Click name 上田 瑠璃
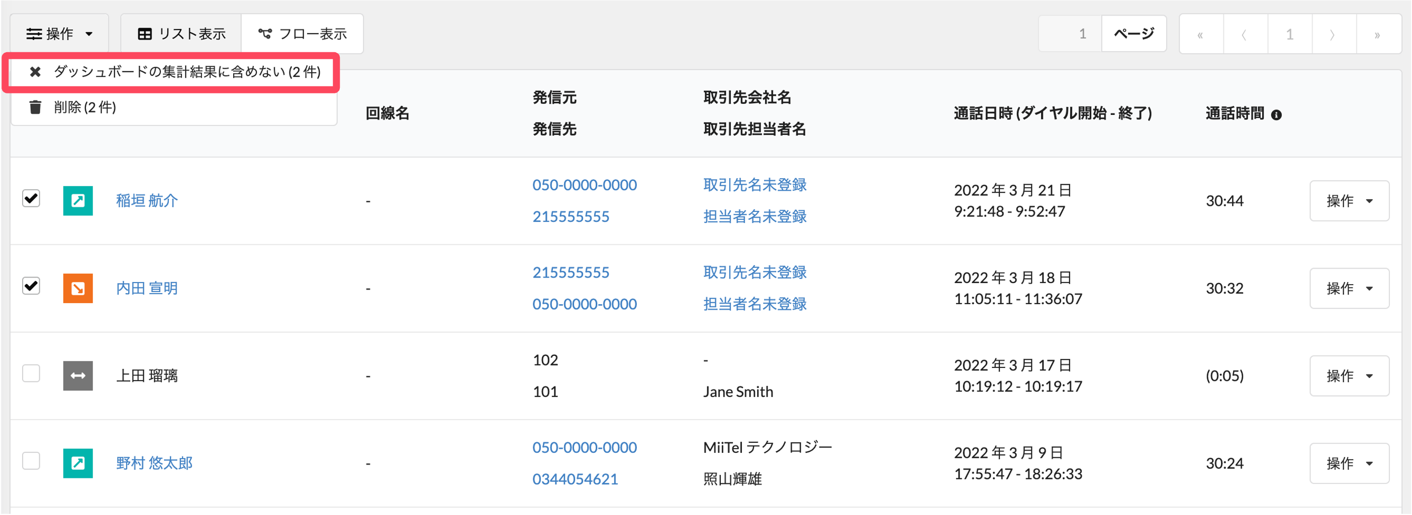The height and width of the screenshot is (515, 1412). coord(147,376)
